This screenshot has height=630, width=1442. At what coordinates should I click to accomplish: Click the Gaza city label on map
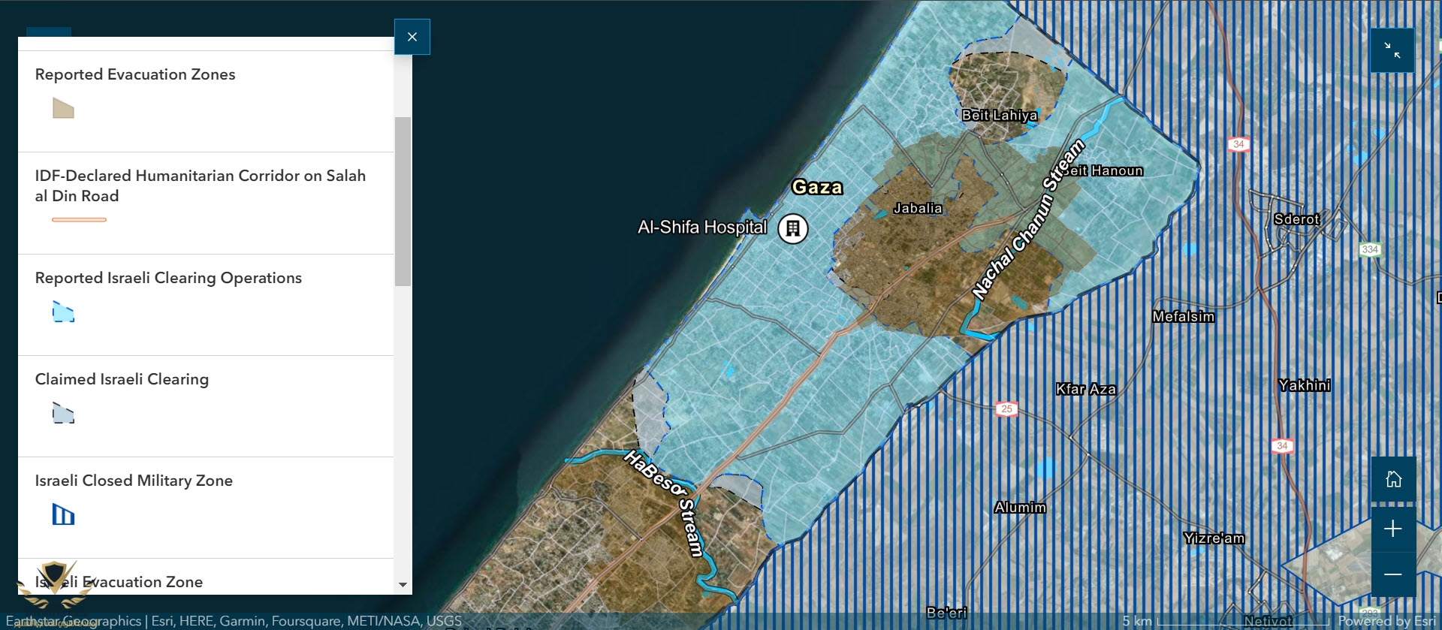click(816, 187)
